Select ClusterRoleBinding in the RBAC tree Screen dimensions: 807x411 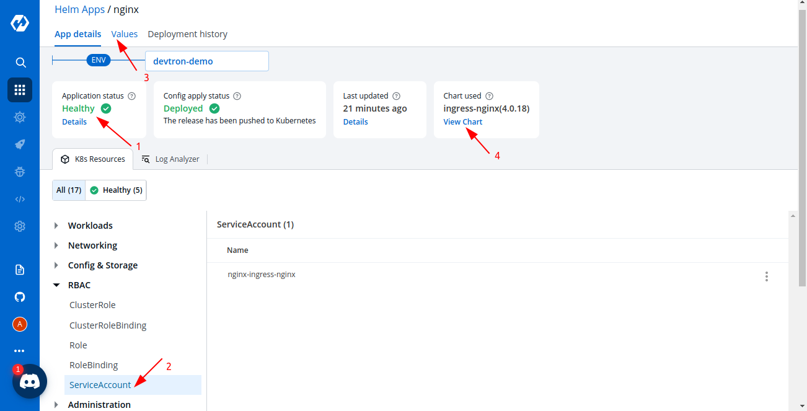[x=108, y=325]
